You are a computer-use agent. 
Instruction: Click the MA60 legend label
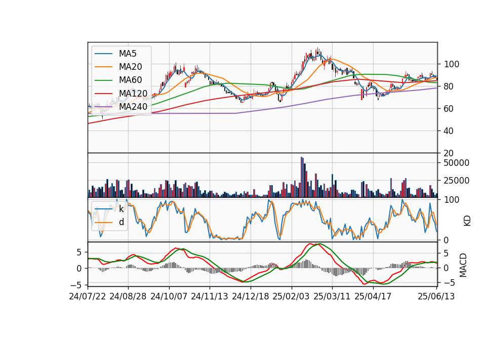tap(130, 80)
